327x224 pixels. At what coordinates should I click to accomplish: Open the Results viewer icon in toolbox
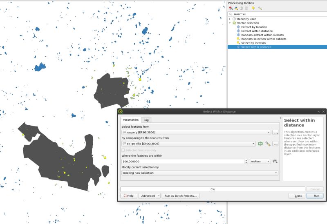[x=247, y=8]
